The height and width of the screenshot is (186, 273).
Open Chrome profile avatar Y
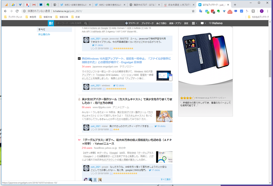point(262,11)
